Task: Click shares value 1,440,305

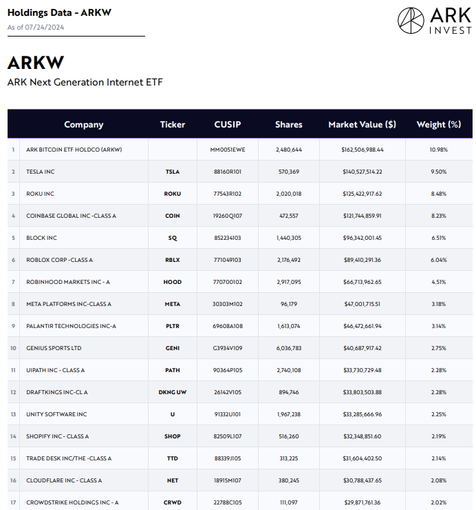Action: point(289,238)
